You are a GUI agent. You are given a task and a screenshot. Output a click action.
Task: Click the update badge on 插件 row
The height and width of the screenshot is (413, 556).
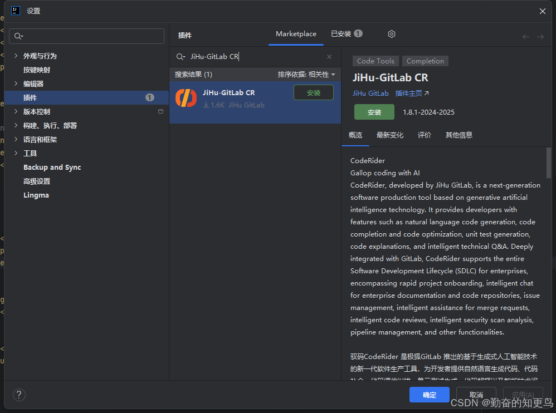pos(150,98)
